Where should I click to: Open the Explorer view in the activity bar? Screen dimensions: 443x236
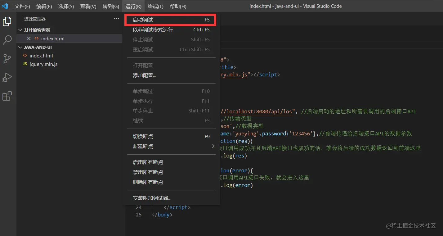[x=7, y=21]
